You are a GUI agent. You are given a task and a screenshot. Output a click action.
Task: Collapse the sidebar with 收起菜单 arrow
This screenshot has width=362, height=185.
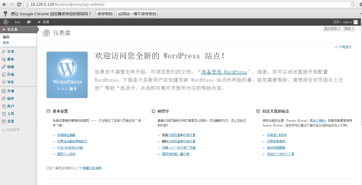coord(4,130)
